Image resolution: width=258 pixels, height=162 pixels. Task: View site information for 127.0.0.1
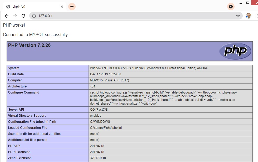[34, 16]
